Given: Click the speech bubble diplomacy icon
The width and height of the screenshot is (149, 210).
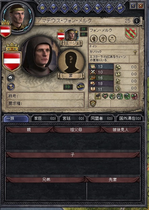Looking at the screenshot, I should tap(11, 78).
